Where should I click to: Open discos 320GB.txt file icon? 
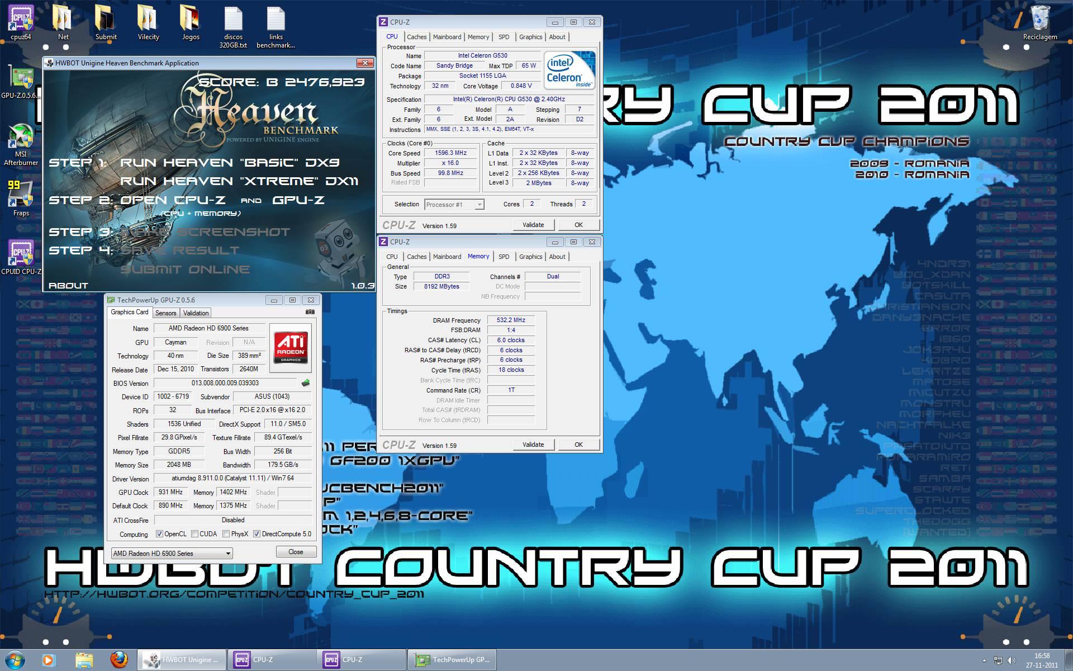[233, 27]
